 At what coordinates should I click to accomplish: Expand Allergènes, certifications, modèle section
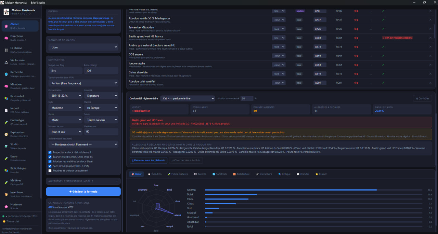(83, 181)
